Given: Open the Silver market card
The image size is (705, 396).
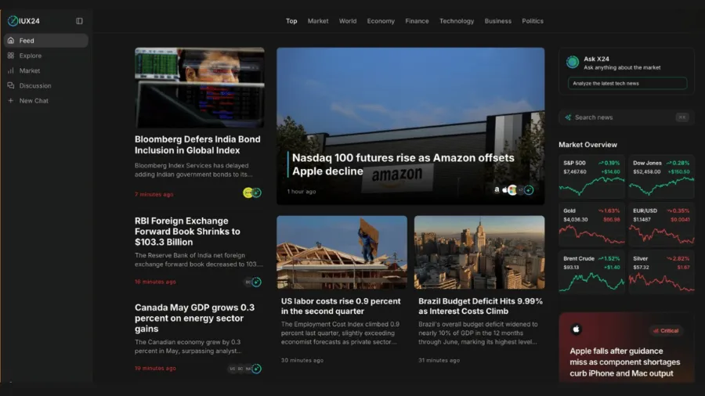Looking at the screenshot, I should 661,272.
